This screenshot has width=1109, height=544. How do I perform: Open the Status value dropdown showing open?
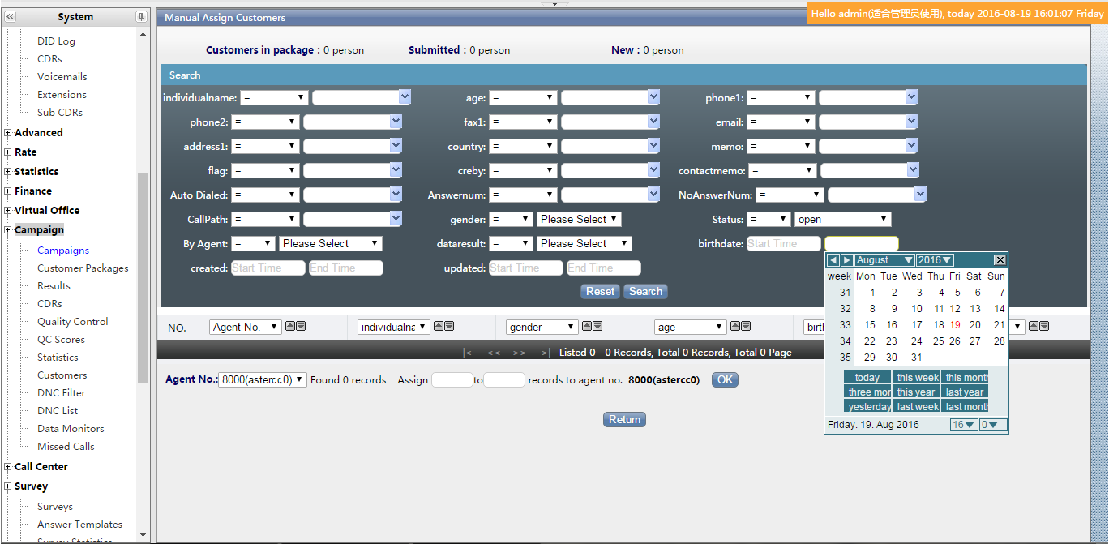(x=842, y=220)
